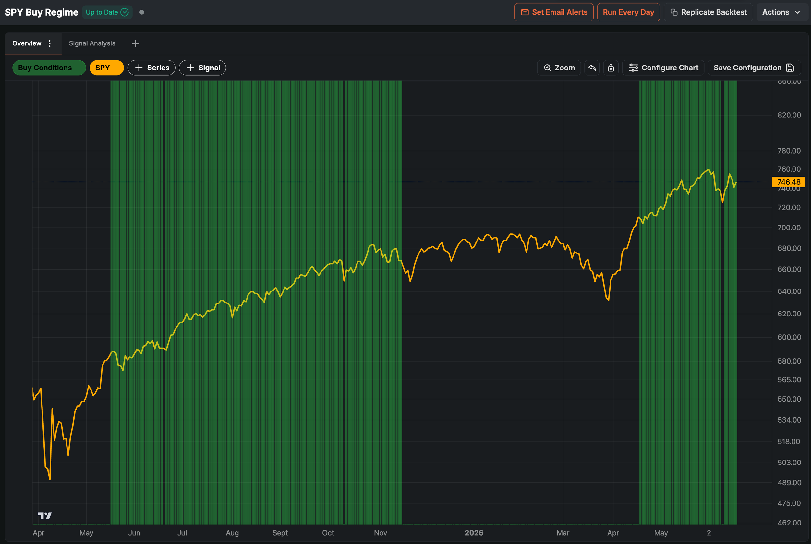Click the 600.00 price axis label
This screenshot has width=811, height=544.
[x=789, y=337]
